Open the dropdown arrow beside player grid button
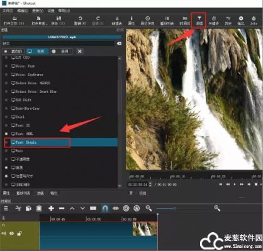The height and width of the screenshot is (251, 263). pos(260,184)
